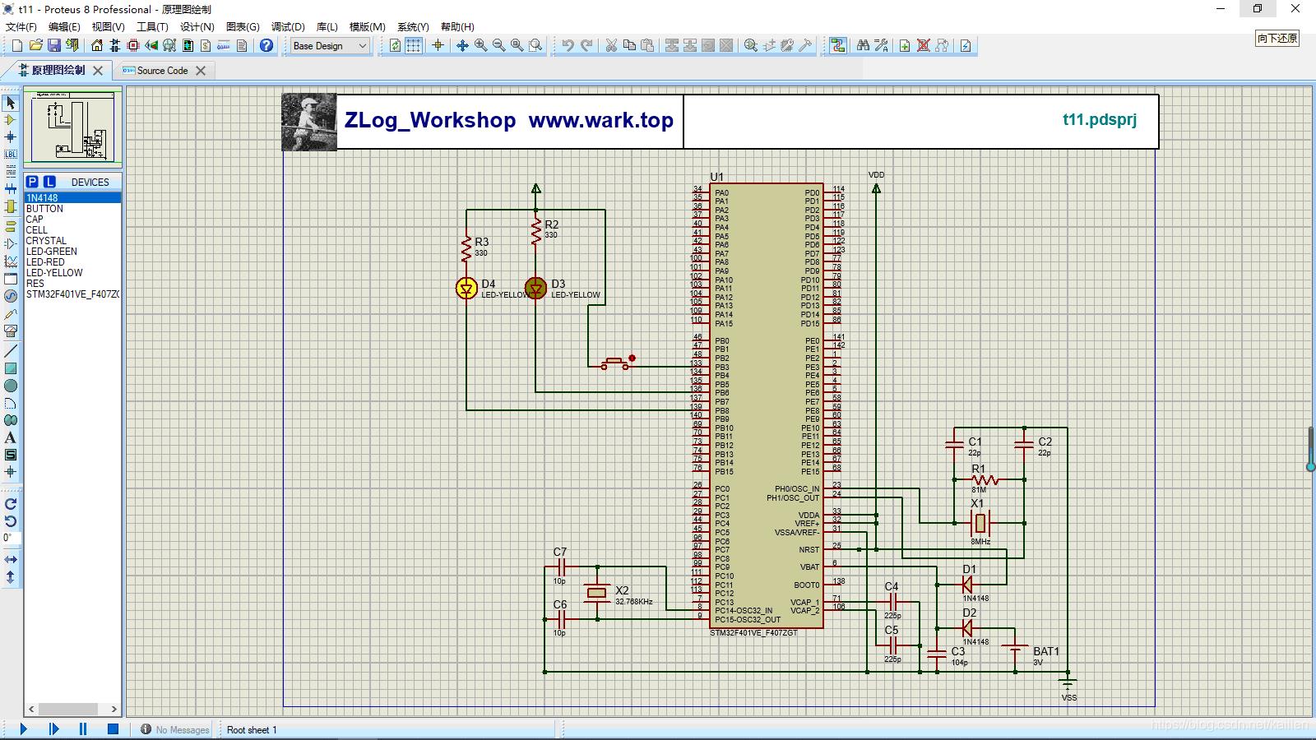Select the Component mode tool
Viewport: 1316px width, 740px height.
tap(11, 120)
